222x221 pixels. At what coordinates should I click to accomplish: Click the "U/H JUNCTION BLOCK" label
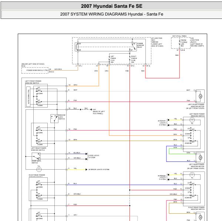click(197, 42)
